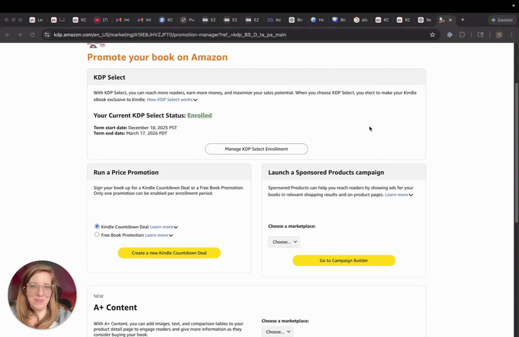Open the Gemini button in the toolbar
Viewport: 519px width, 337px height.
click(x=501, y=20)
